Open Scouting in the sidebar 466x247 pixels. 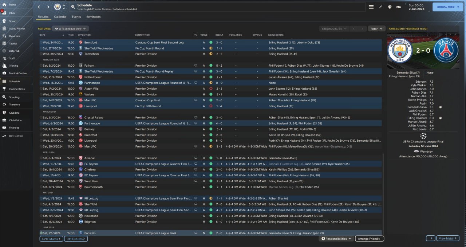pyautogui.click(x=14, y=97)
